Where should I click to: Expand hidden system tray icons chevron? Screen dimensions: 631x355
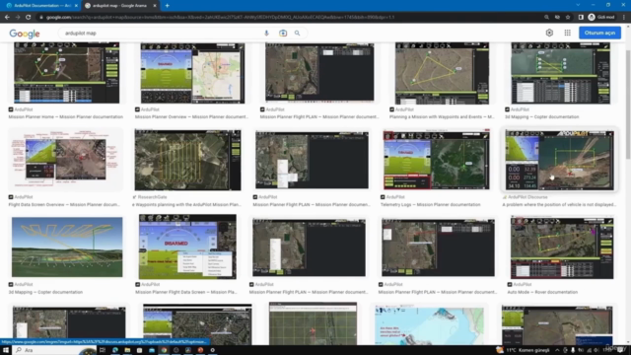[557, 350]
